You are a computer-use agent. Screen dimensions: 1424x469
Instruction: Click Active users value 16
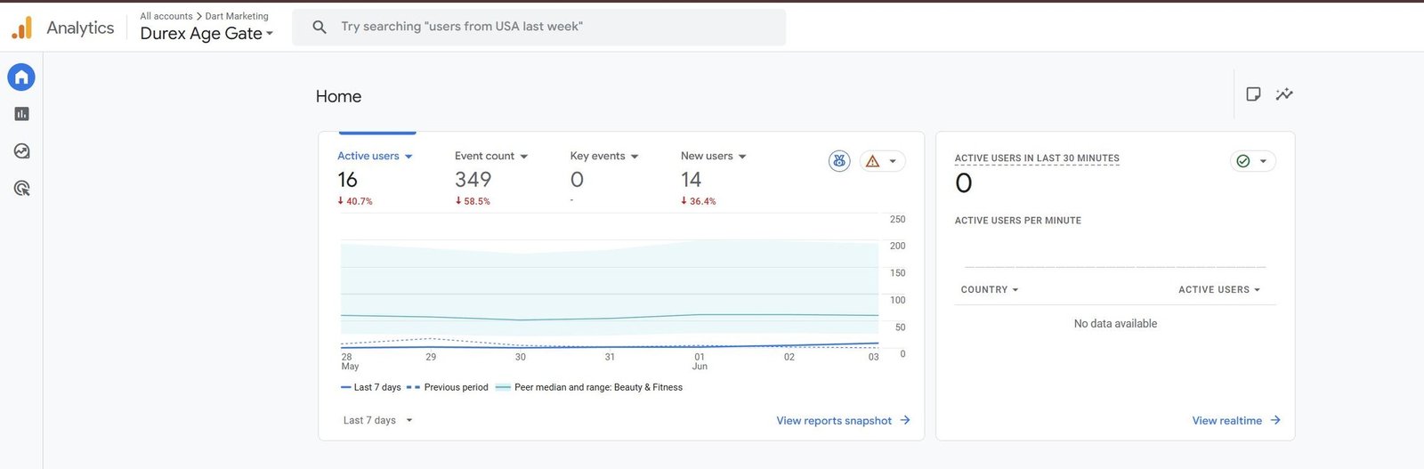(347, 180)
